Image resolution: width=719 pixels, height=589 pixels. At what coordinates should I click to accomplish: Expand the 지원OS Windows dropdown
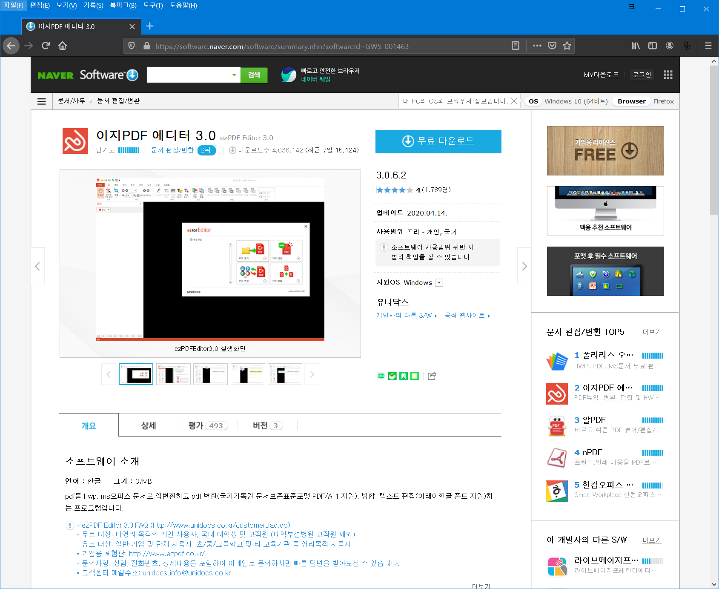[x=439, y=283]
